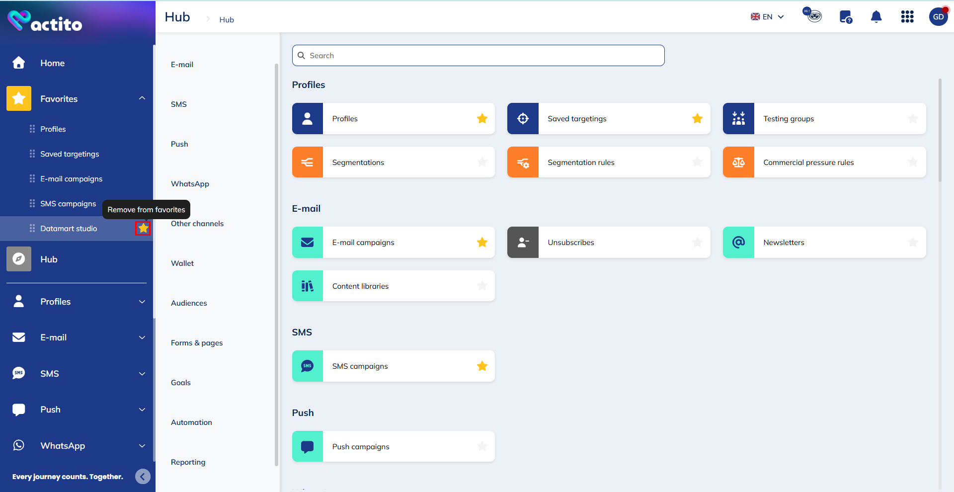Open Saved targetings from favorites list

70,154
